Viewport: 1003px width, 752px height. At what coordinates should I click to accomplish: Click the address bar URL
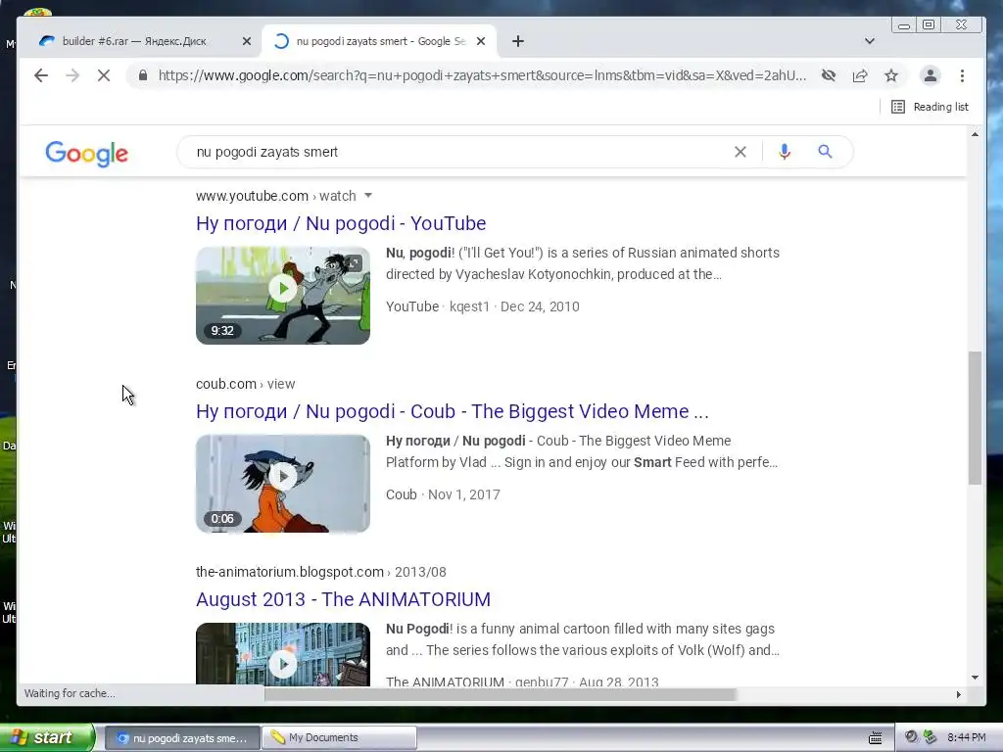[x=482, y=75]
